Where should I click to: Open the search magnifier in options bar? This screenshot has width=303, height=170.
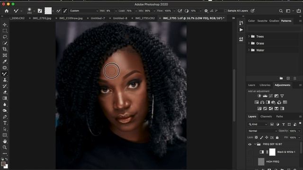[281, 11]
